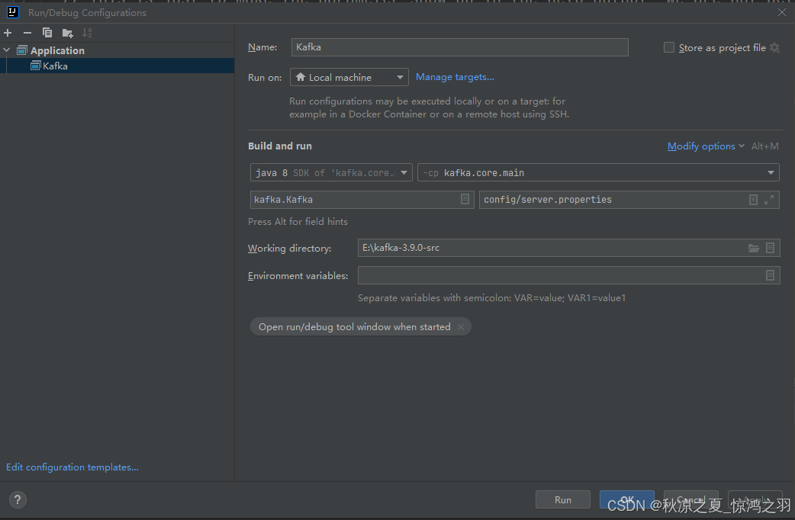This screenshot has height=520, width=795.
Task: Open the Environment variables editor icon
Action: [770, 275]
